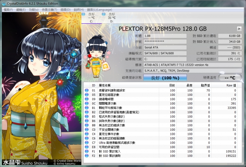Click the status orb of attribute F1

86,152
